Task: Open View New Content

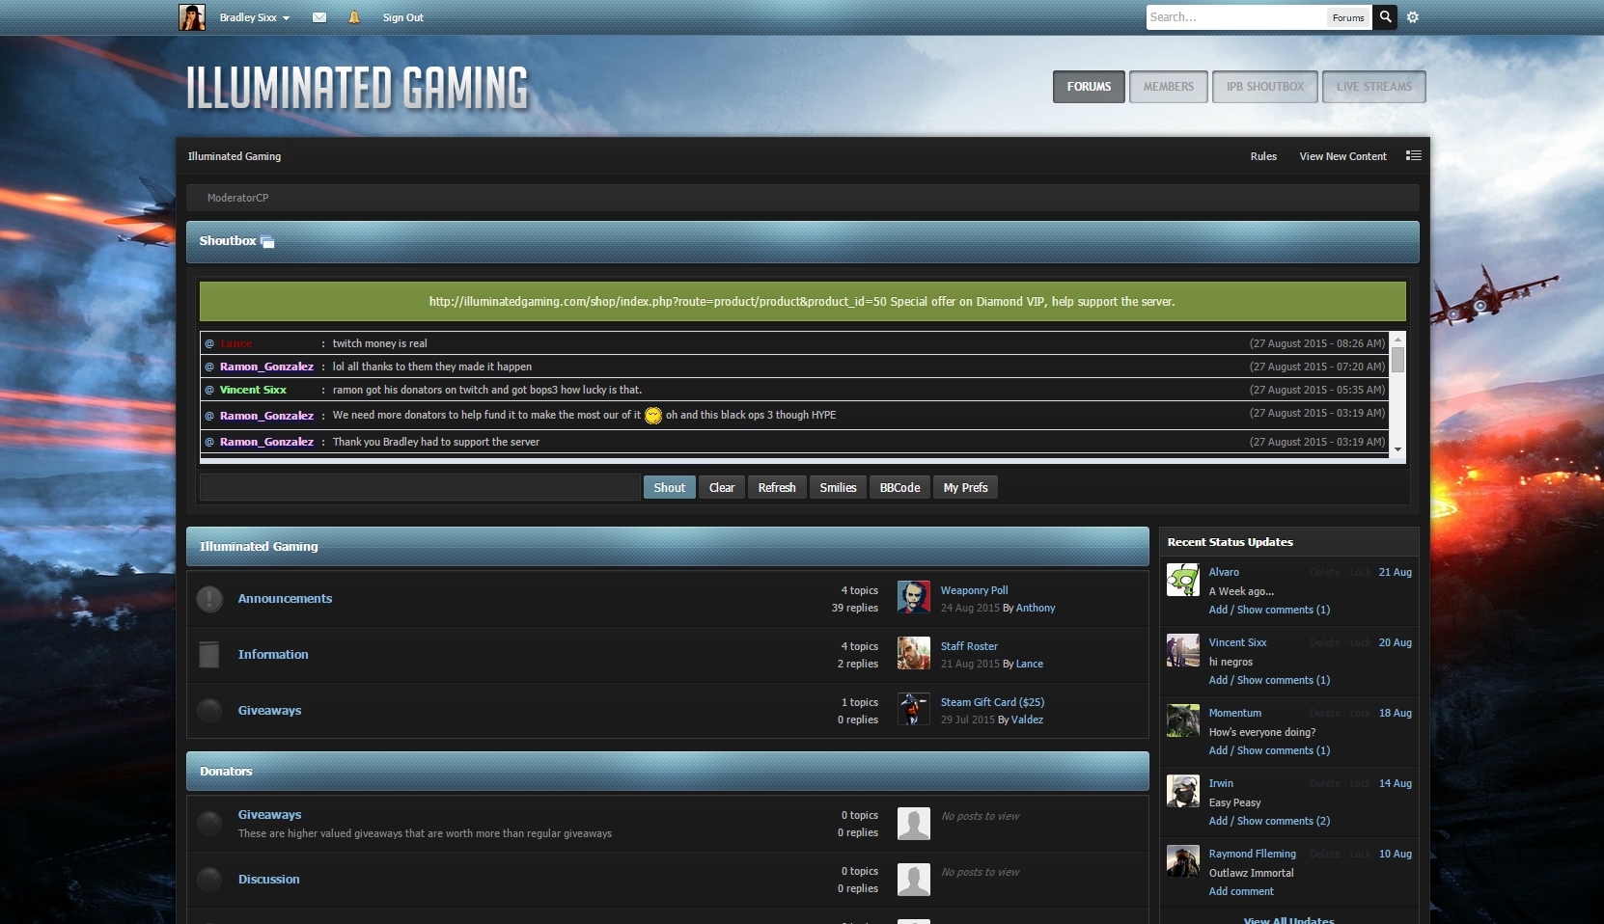Action: (1342, 156)
